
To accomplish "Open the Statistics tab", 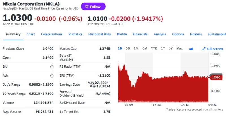I will [x=75, y=34].
